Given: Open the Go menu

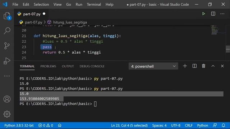Looking at the screenshot, I should [69, 5].
